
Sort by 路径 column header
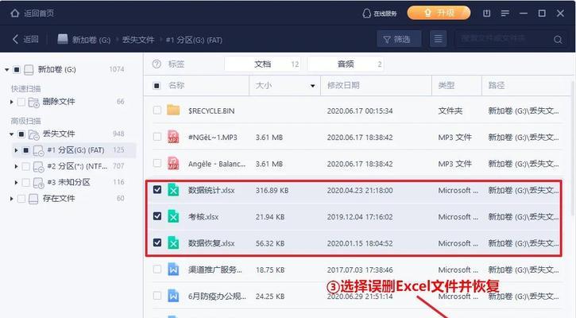497,85
